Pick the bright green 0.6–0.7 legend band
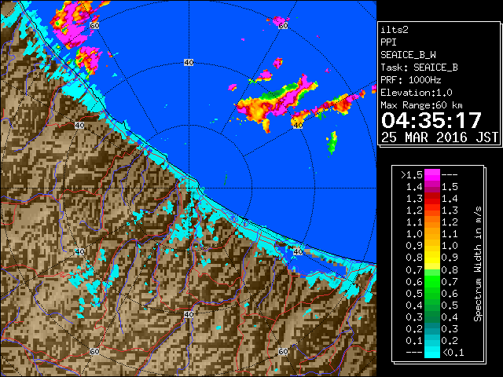Image resolution: width=503 pixels, height=377 pixels. 432,281
